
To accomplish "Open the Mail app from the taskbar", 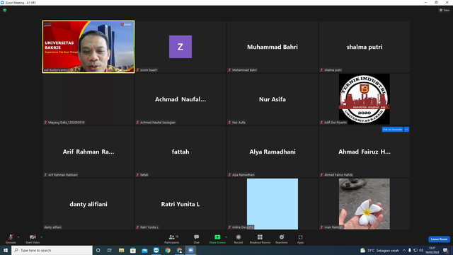I will (144, 250).
